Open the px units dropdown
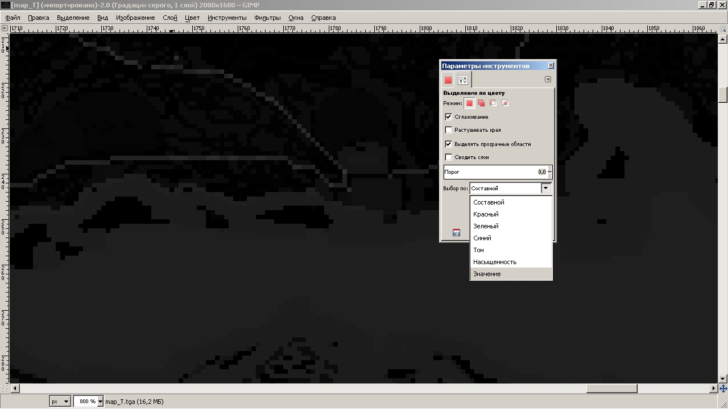This screenshot has width=728, height=409. (60, 402)
